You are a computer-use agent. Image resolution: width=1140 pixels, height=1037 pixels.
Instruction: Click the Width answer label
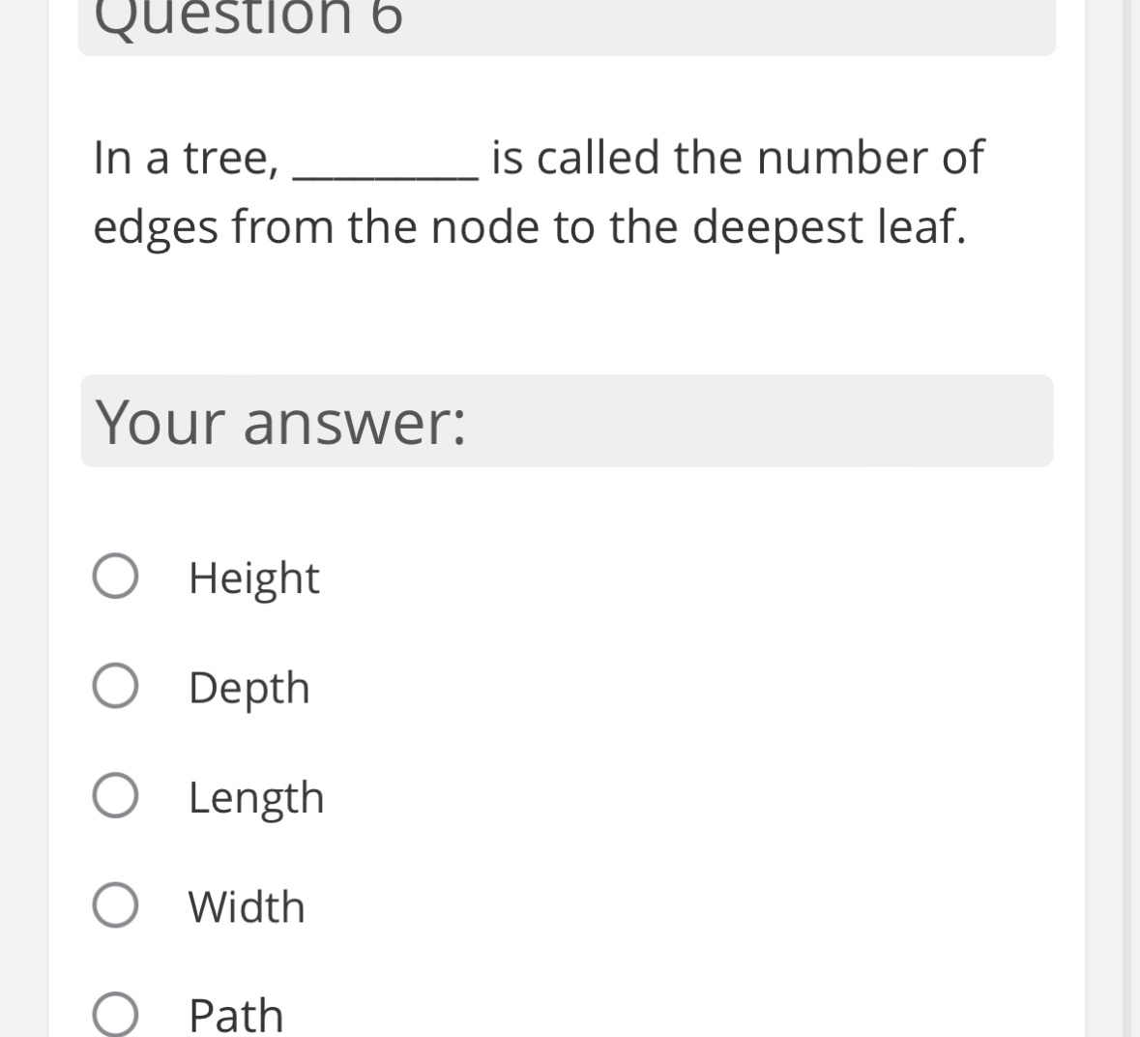click(x=246, y=906)
